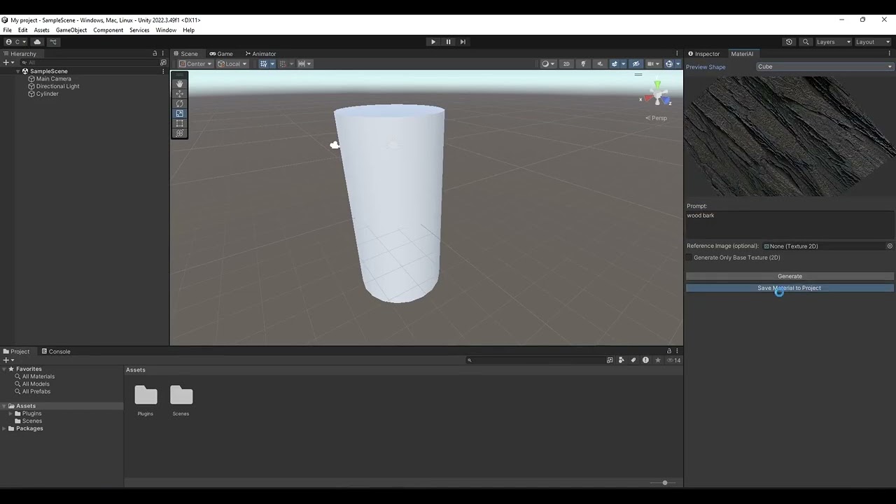
Task: Click the Prompt text field
Action: pos(790,225)
